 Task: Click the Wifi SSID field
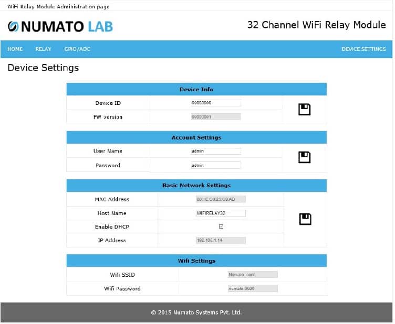pyautogui.click(x=252, y=274)
